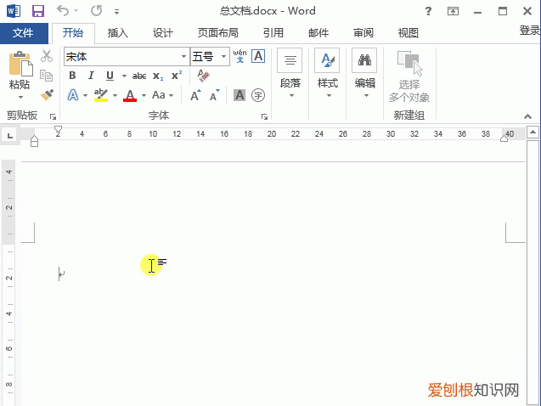This screenshot has width=541, height=406.
Task: Switch to the 引用 tab
Action: (273, 33)
